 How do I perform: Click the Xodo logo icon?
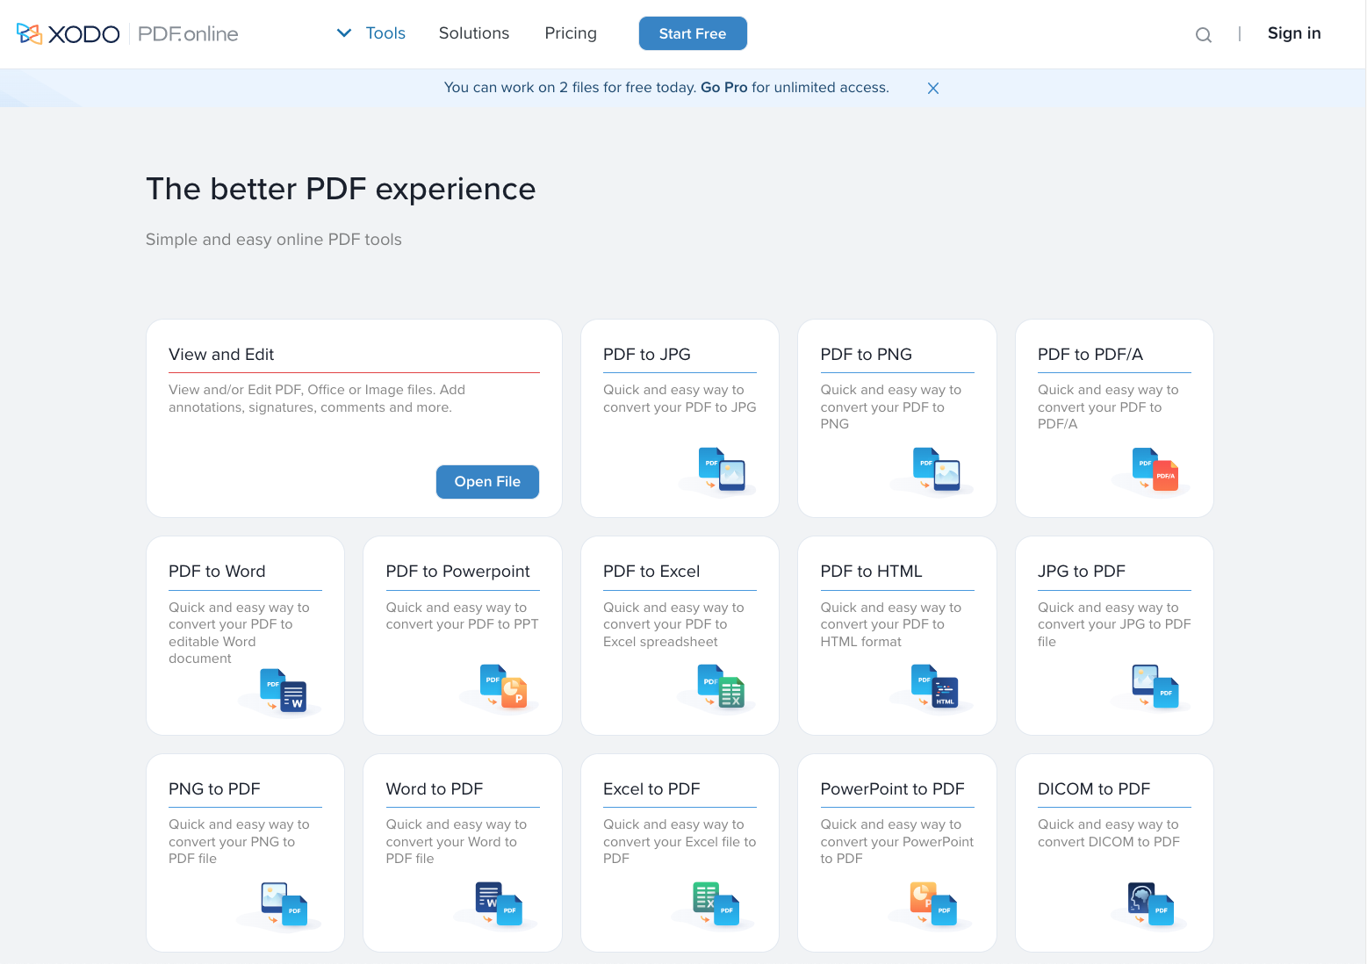[30, 33]
